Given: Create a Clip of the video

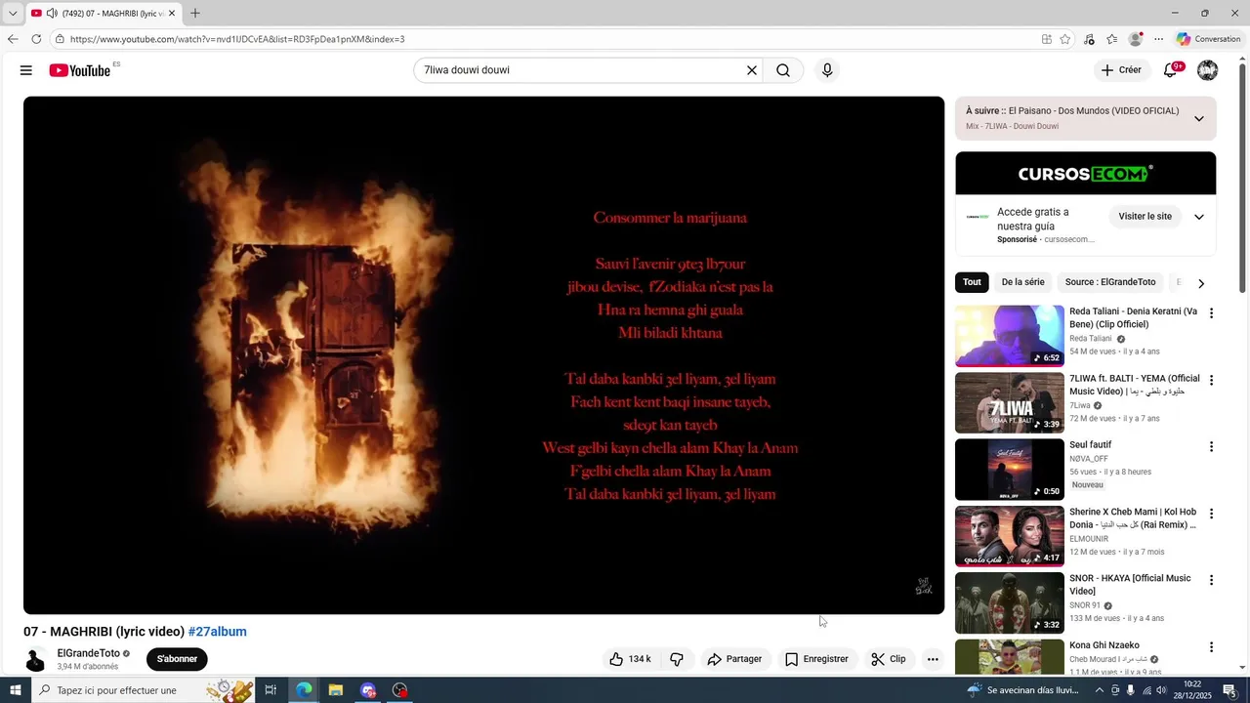Looking at the screenshot, I should (889, 659).
